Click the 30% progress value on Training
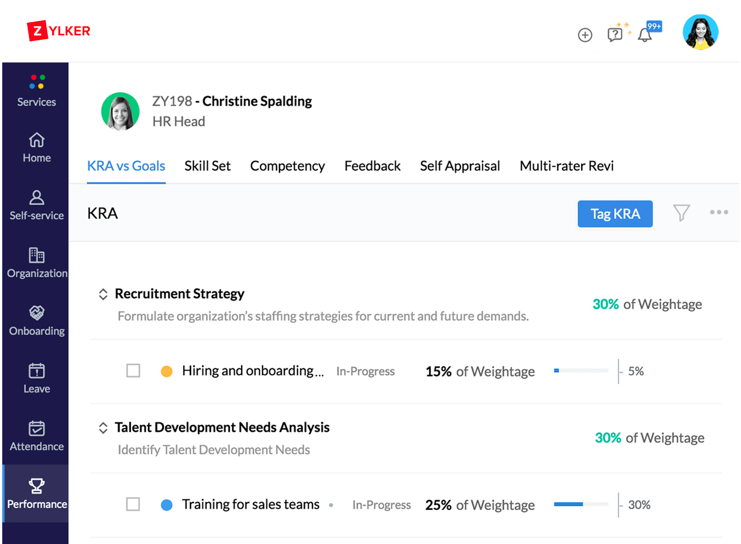 click(x=639, y=505)
